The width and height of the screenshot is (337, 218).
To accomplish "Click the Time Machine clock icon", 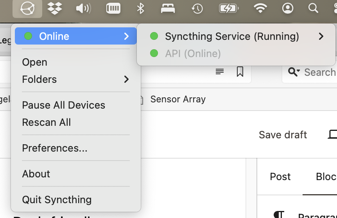I will coord(197,9).
